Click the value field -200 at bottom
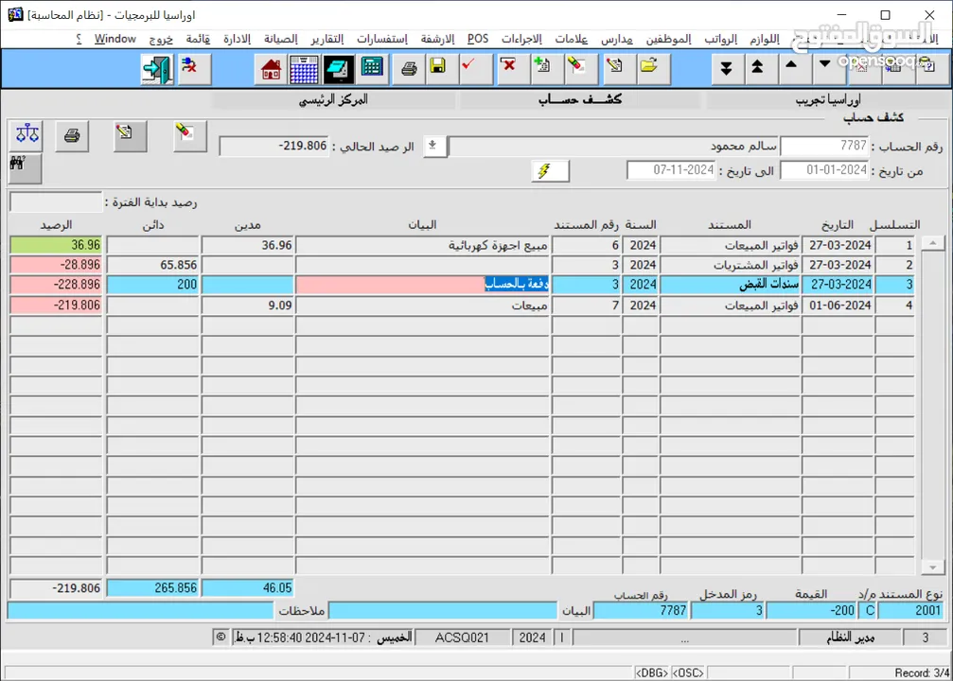The width and height of the screenshot is (953, 681). 811,610
